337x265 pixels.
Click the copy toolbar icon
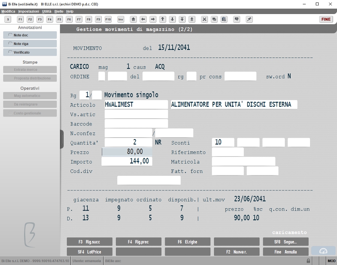click(x=214, y=19)
